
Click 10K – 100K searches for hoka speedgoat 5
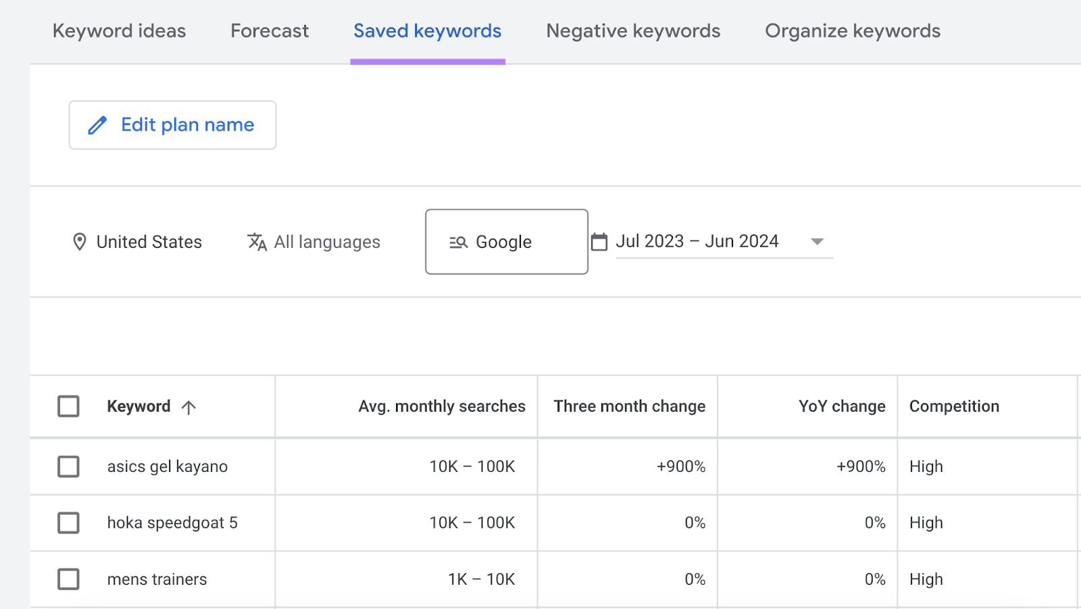472,523
